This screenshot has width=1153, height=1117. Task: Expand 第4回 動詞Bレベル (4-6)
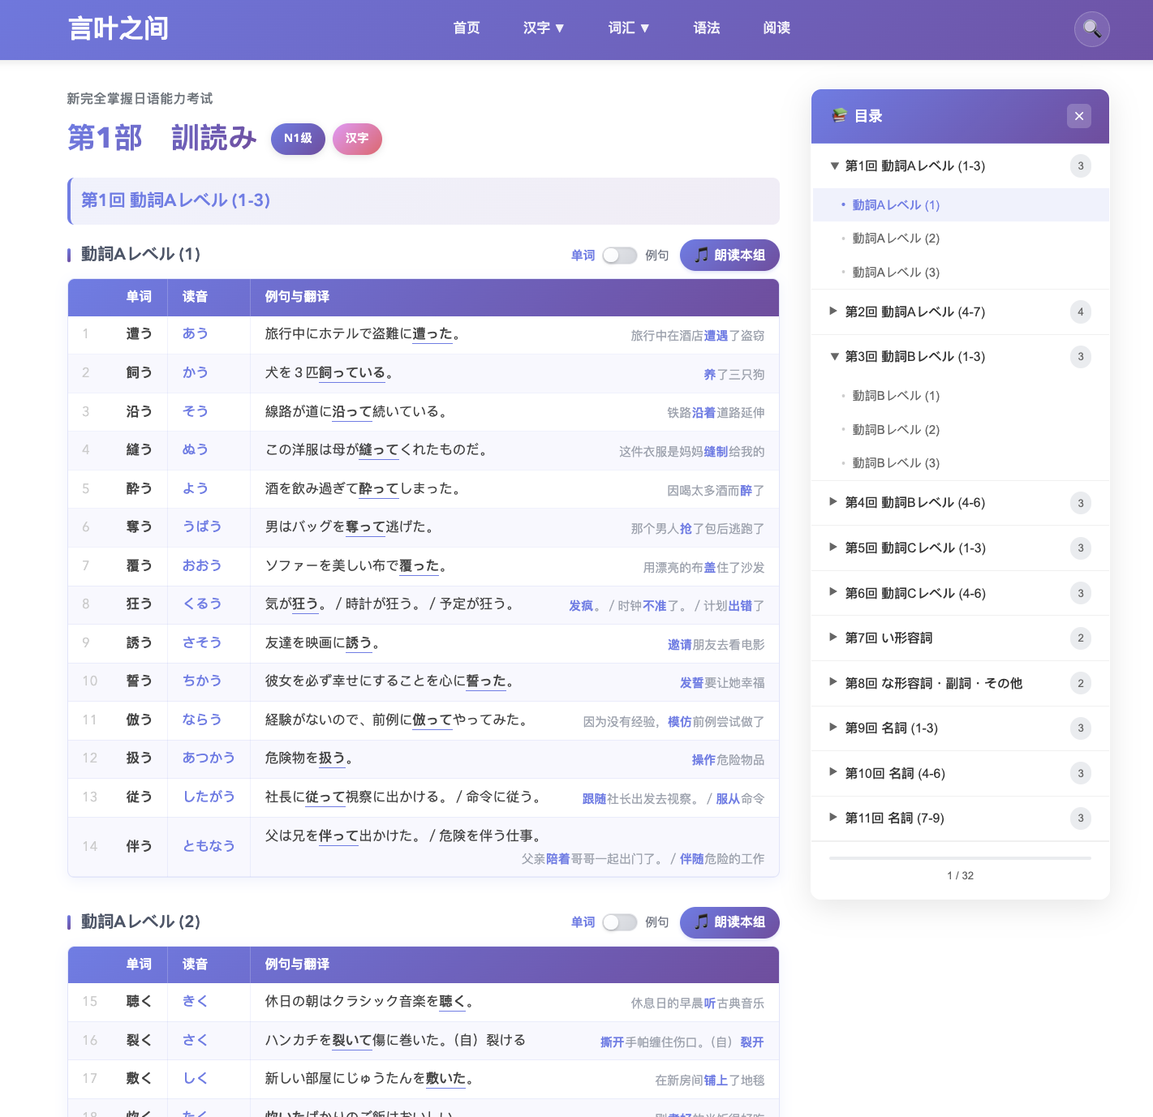point(960,503)
